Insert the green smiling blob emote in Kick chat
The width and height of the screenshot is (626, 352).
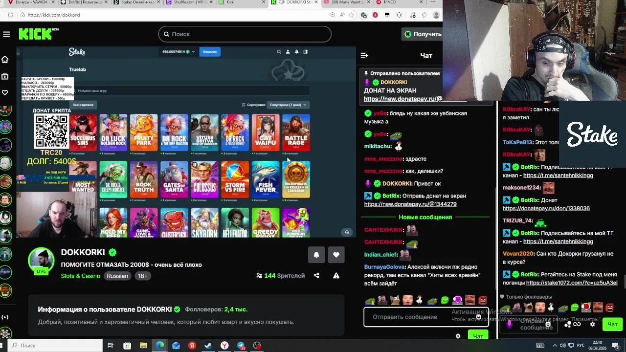tap(445, 300)
